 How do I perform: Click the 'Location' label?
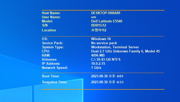click(49, 30)
